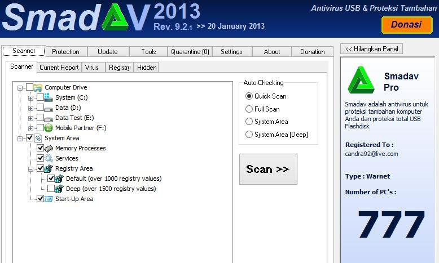439x263 pixels.
Task: Check Deep (over 1500 registry values)
Action: (x=51, y=188)
